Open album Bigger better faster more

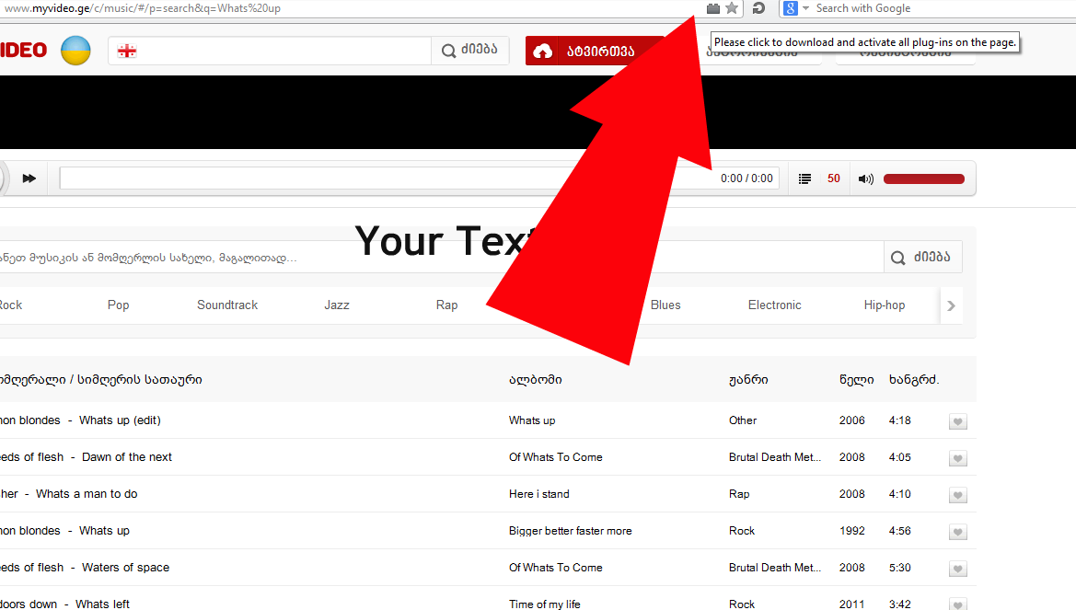tap(571, 531)
